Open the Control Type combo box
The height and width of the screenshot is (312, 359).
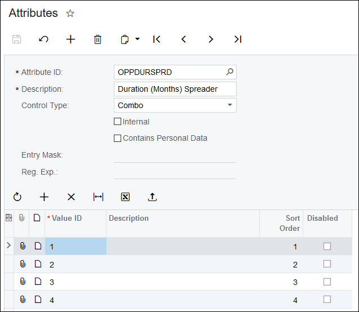pos(175,105)
